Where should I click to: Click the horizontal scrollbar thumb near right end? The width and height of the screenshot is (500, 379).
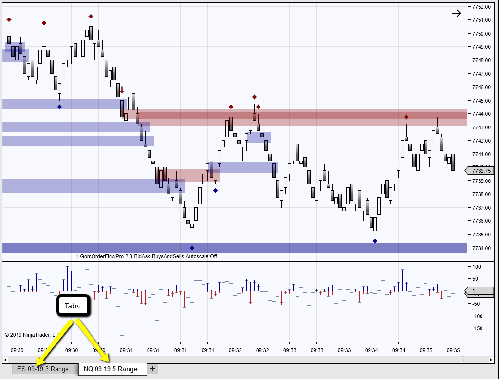[463, 360]
